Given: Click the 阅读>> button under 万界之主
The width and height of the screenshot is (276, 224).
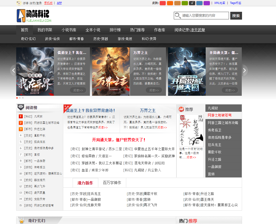Looking at the screenshot, I should tap(154, 90).
